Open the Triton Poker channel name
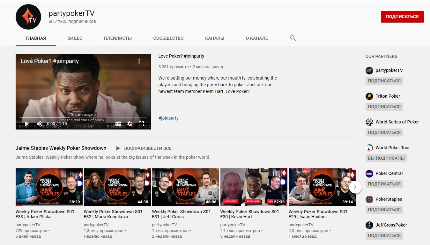The image size is (430, 245). (x=388, y=96)
